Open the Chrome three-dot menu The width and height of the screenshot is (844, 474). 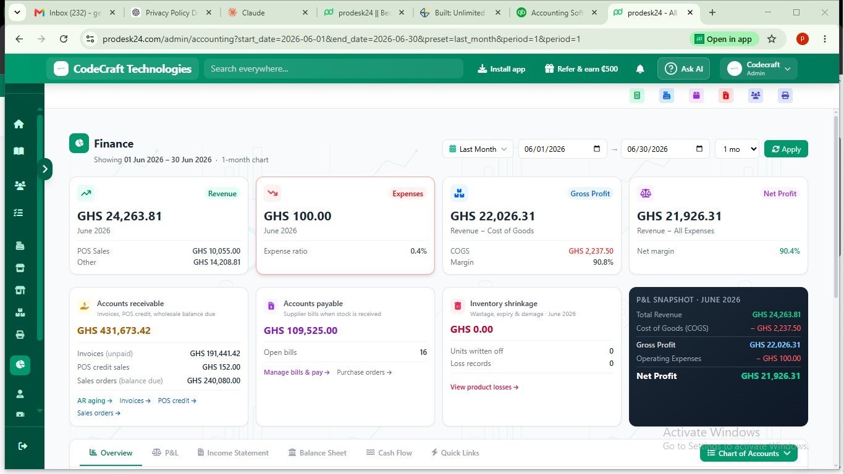click(825, 39)
